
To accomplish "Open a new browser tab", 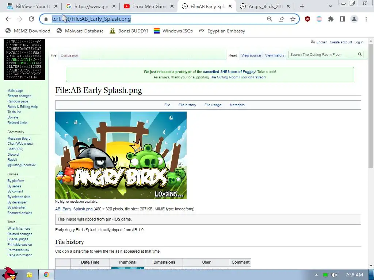I will pyautogui.click(x=302, y=7).
